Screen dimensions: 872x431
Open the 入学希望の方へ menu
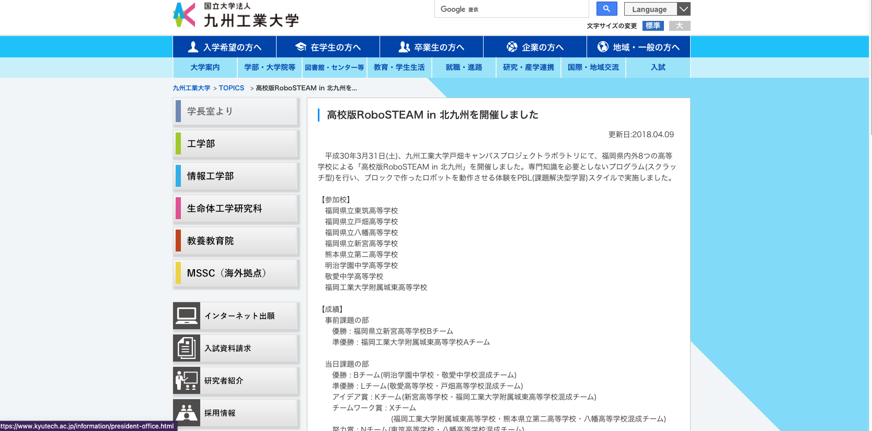pos(224,47)
